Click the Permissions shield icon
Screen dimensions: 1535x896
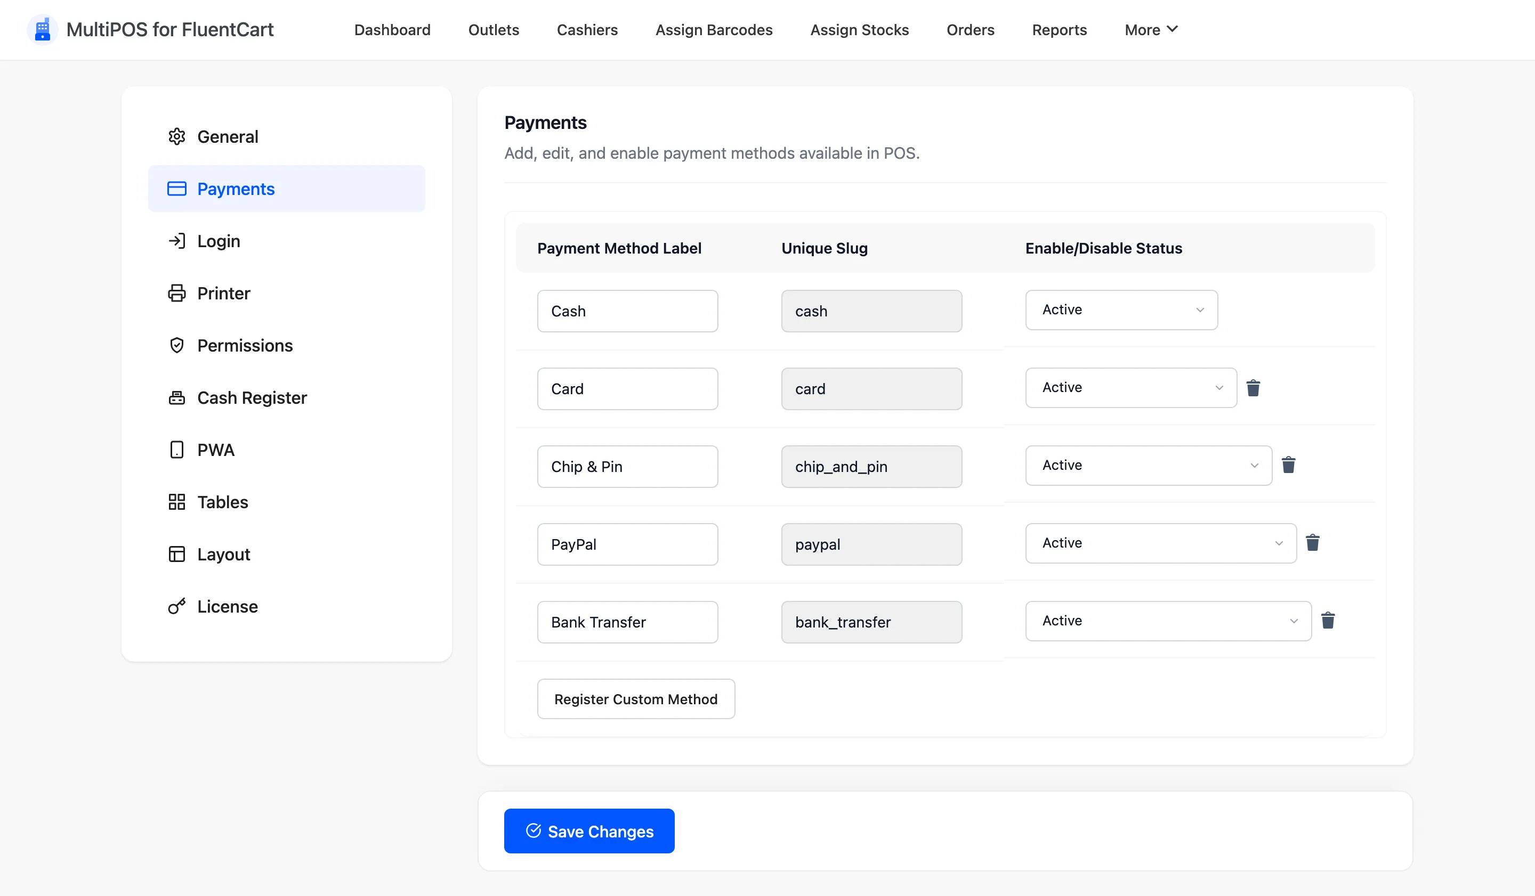176,346
